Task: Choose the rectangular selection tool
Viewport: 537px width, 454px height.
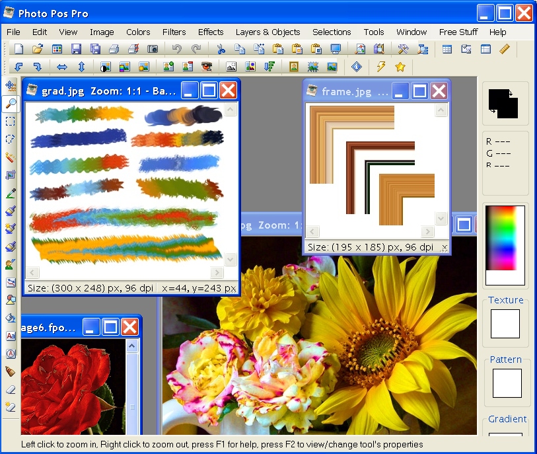Action: click(x=11, y=121)
